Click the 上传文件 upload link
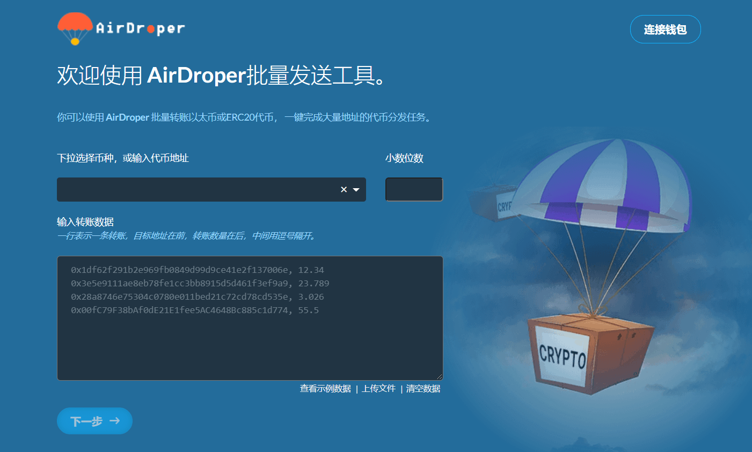752x452 pixels. 378,388
